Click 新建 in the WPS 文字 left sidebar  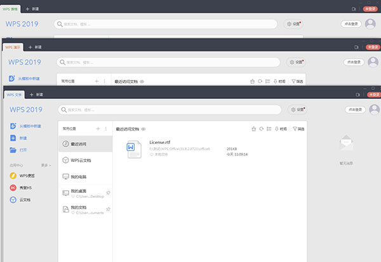(x=18, y=138)
